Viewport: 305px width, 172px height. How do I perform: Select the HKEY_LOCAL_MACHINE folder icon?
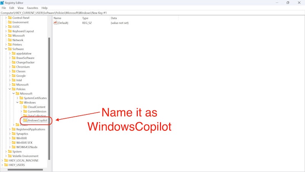(6, 160)
